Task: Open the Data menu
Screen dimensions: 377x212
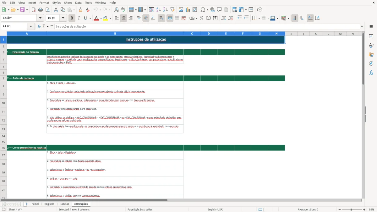Action: tap(78, 3)
